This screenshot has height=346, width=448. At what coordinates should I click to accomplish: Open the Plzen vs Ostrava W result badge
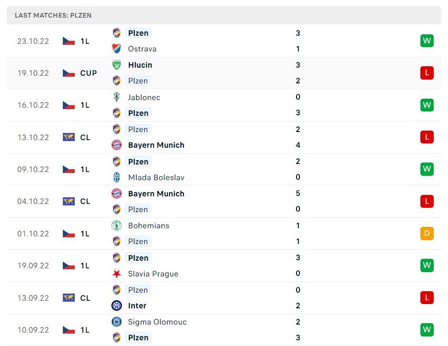coord(427,41)
